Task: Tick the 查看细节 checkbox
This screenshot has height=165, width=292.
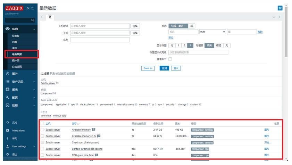Action: (x=170, y=59)
